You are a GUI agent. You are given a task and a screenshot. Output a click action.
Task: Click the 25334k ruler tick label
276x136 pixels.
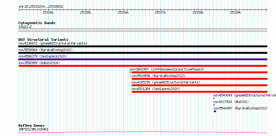[48, 12]
